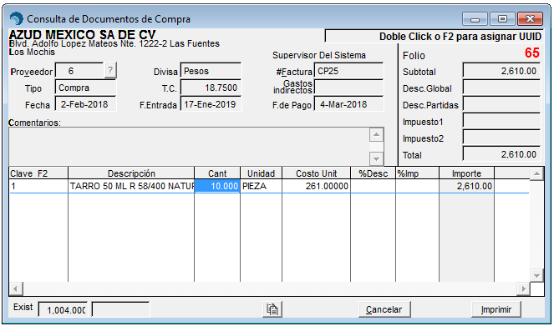554x326 pixels.
Task: Click the Desc.Global field
Action: coord(501,88)
